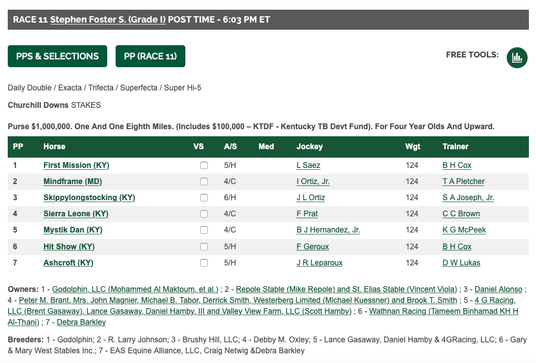Click the PPS & SELECTIONS button

pyautogui.click(x=57, y=56)
